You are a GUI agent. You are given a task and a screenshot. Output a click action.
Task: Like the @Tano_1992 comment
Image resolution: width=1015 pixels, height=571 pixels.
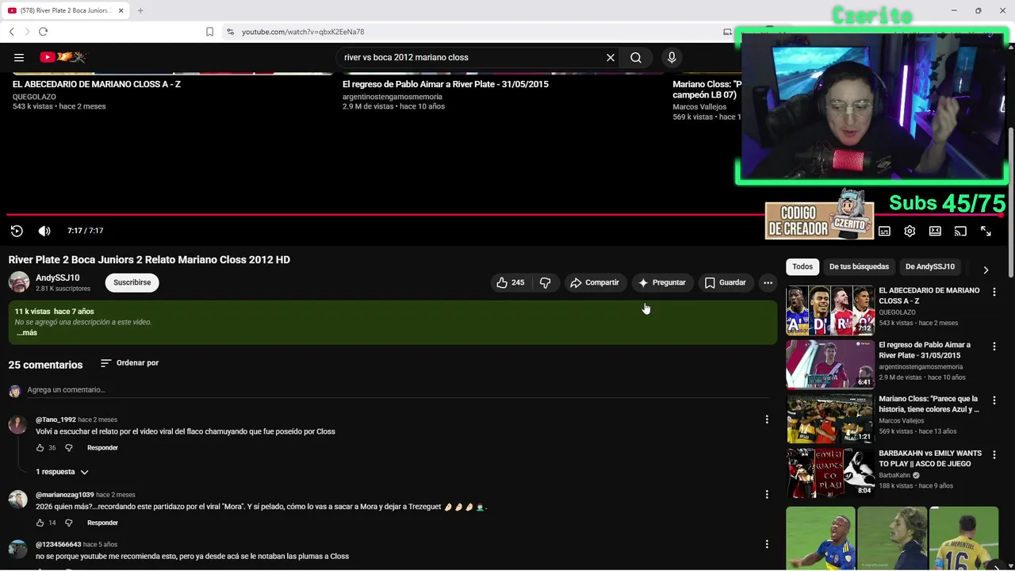point(40,448)
